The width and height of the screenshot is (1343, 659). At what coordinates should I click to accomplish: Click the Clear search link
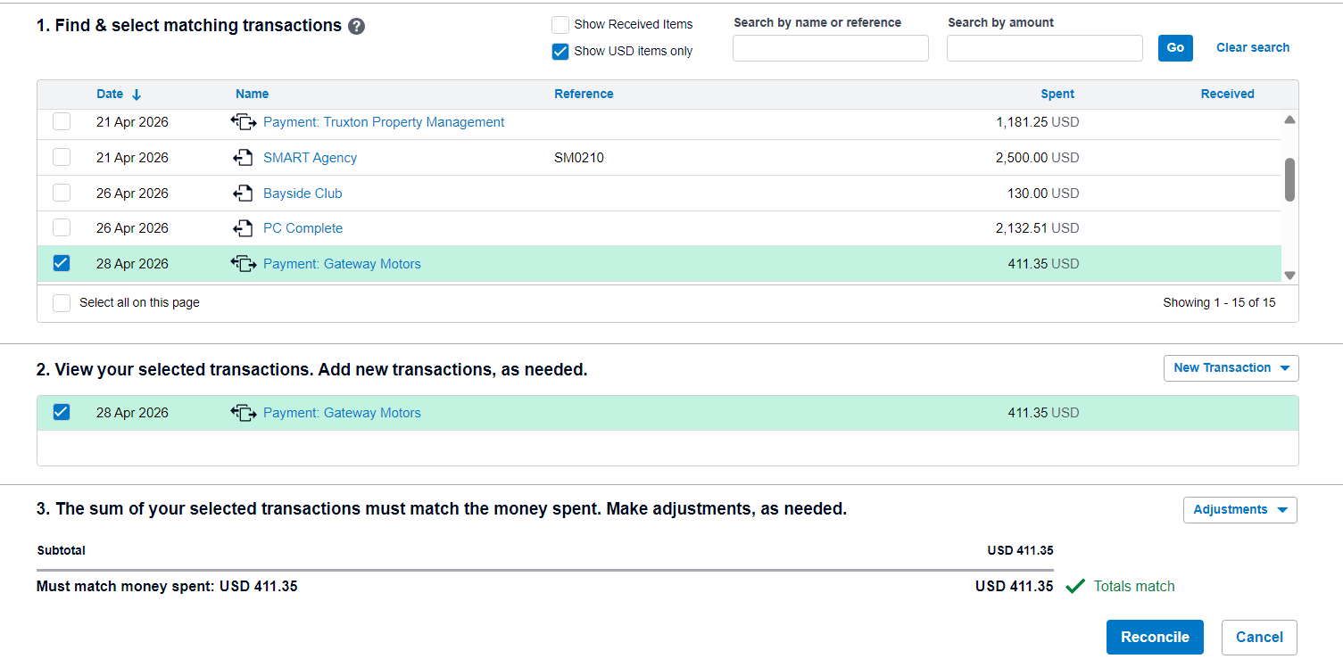click(1253, 47)
